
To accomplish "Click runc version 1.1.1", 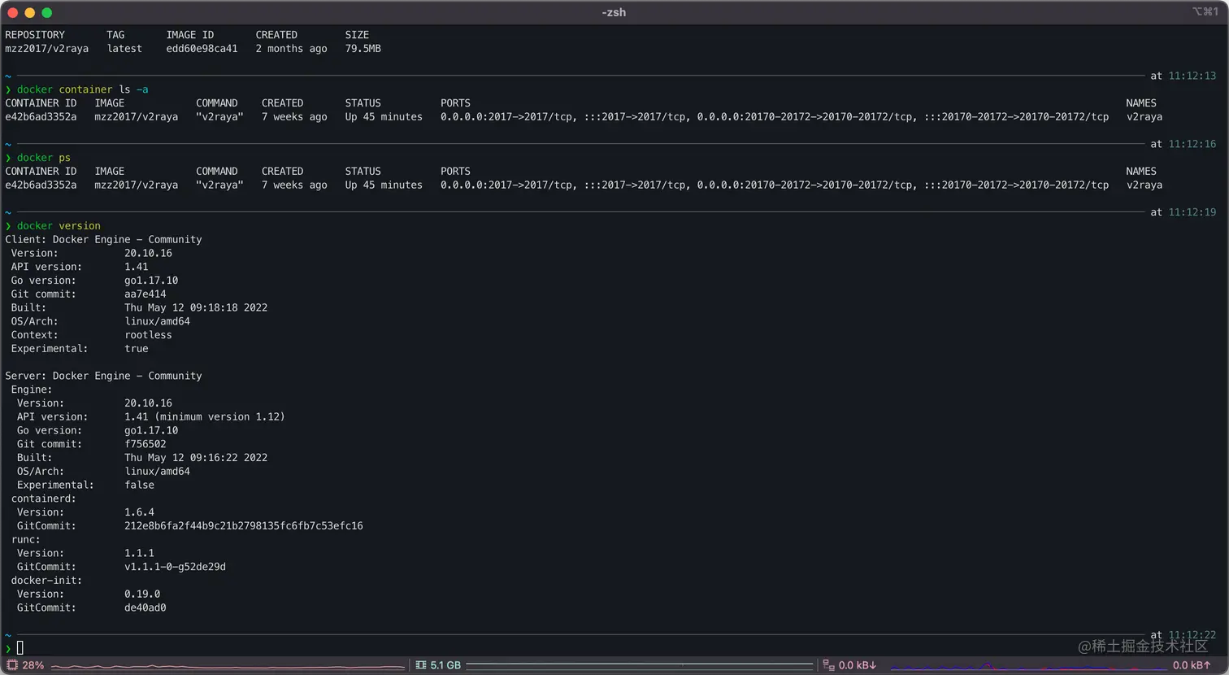I will [139, 553].
